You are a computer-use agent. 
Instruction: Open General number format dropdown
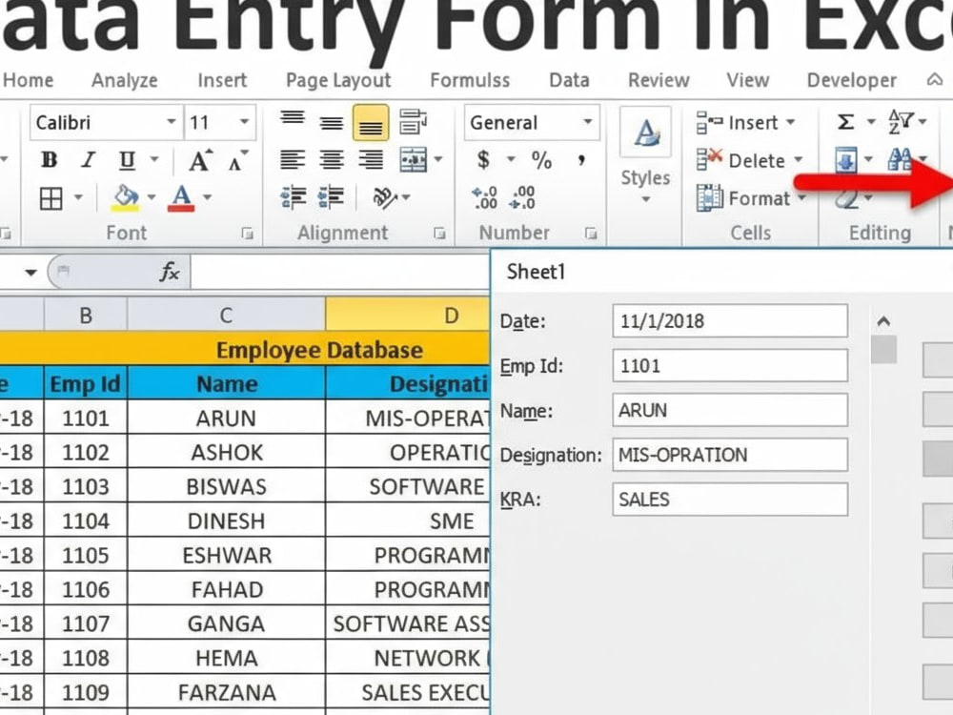click(x=588, y=122)
